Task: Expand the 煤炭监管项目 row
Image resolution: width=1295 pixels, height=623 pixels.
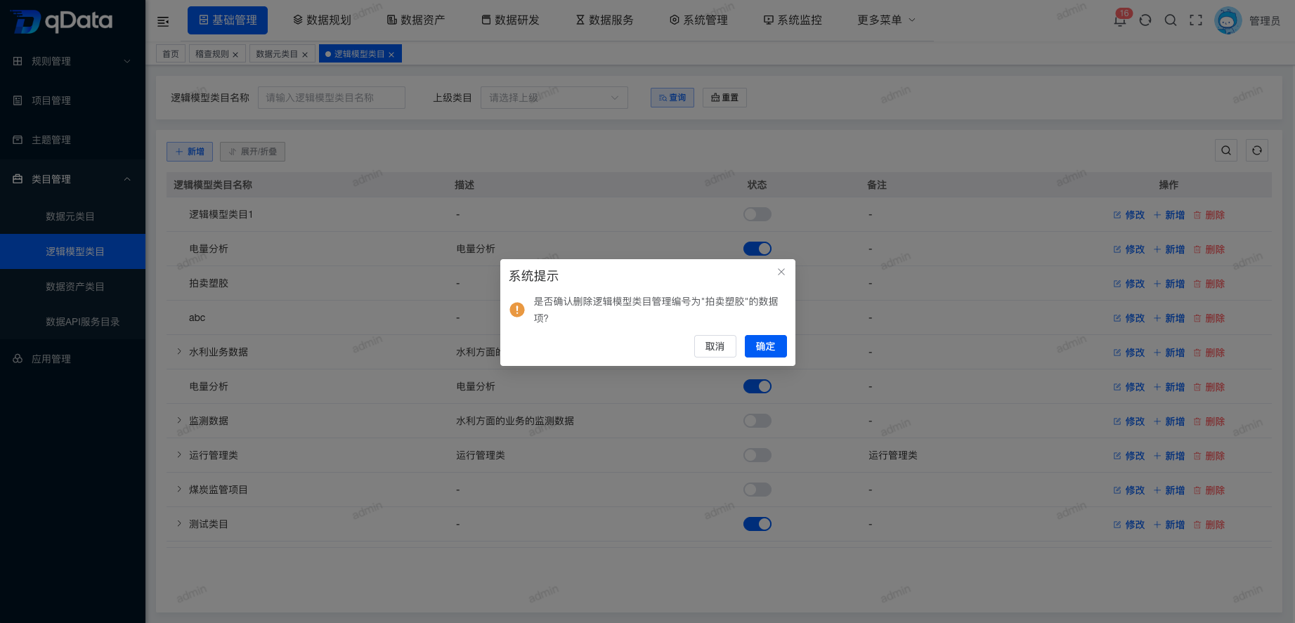Action: point(179,489)
